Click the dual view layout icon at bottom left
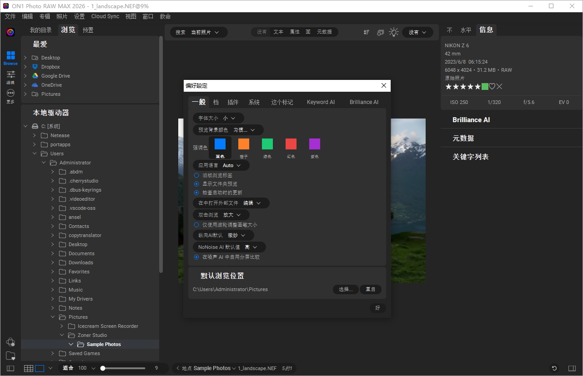 [x=10, y=368]
